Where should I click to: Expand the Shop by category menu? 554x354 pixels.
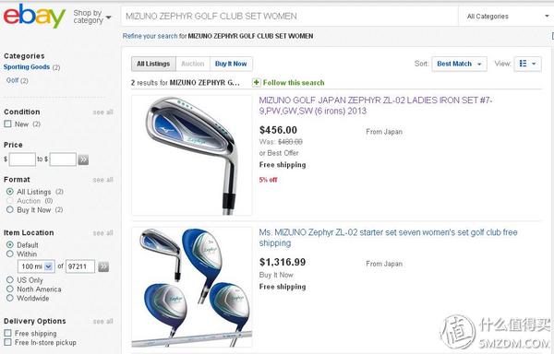pyautogui.click(x=91, y=17)
